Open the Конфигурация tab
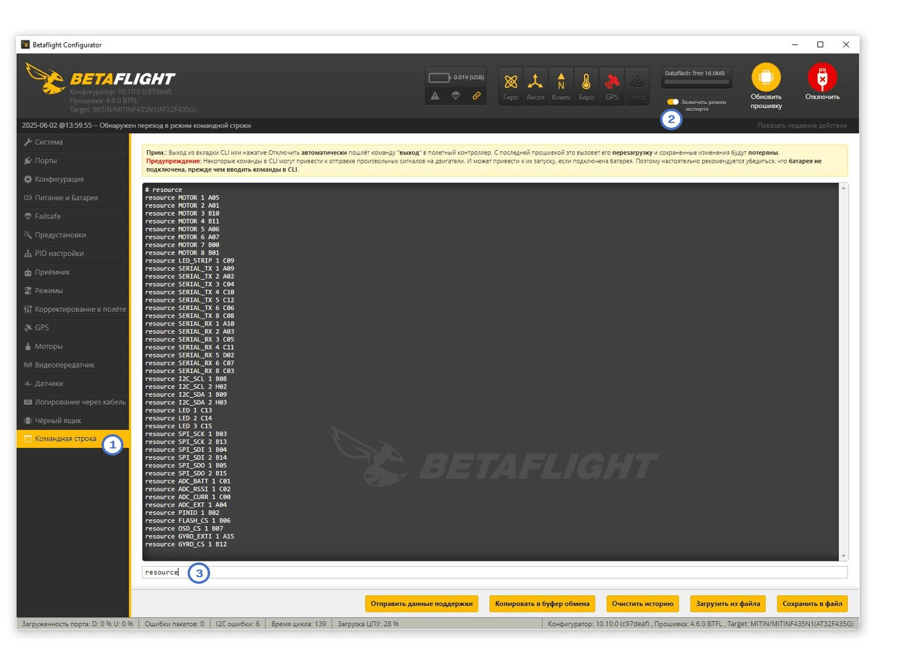907x645 pixels. (72, 179)
